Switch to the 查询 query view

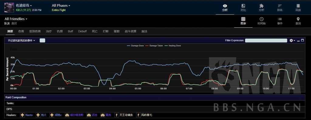[x=298, y=21]
